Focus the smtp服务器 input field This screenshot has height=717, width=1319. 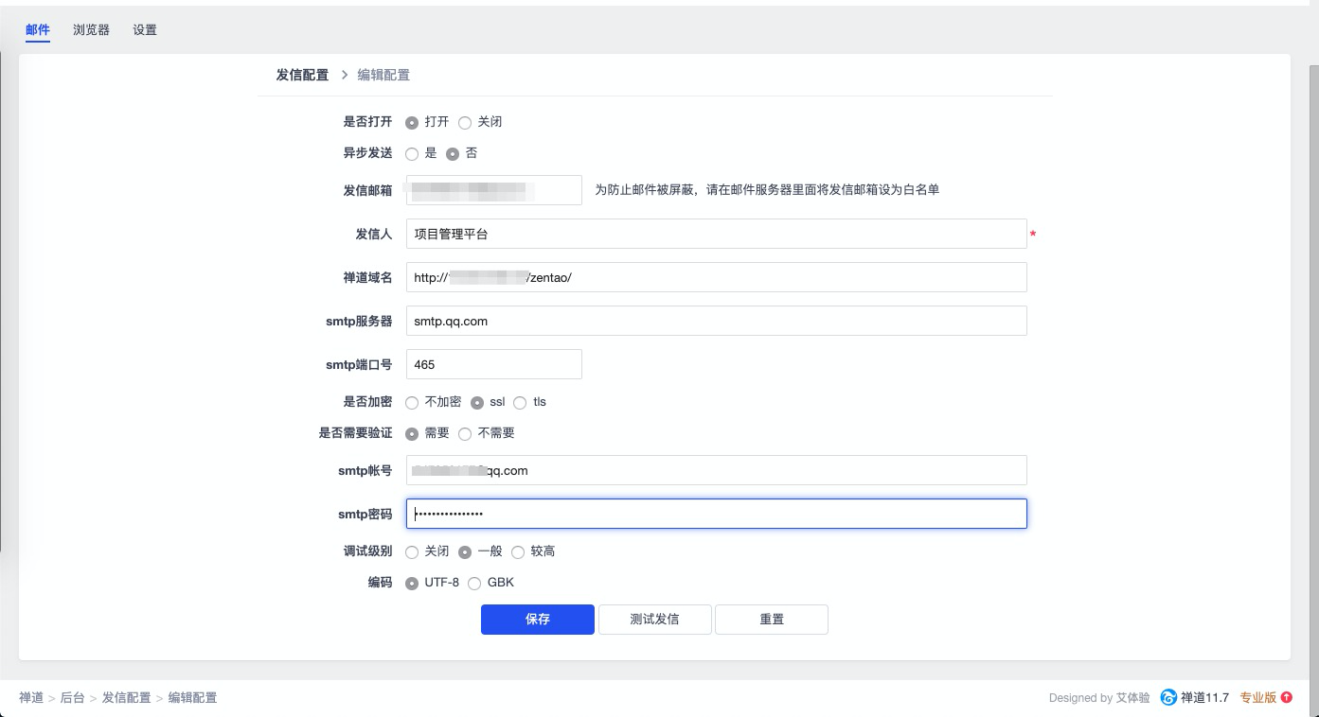pyautogui.click(x=716, y=321)
